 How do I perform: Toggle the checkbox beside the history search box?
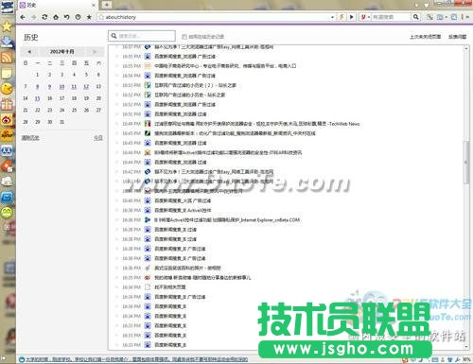point(184,37)
